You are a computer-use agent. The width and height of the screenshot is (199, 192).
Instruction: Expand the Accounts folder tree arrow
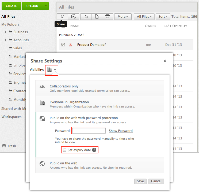tap(6, 40)
